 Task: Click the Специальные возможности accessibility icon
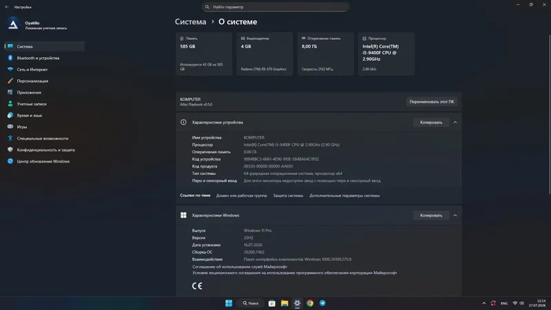(x=10, y=138)
